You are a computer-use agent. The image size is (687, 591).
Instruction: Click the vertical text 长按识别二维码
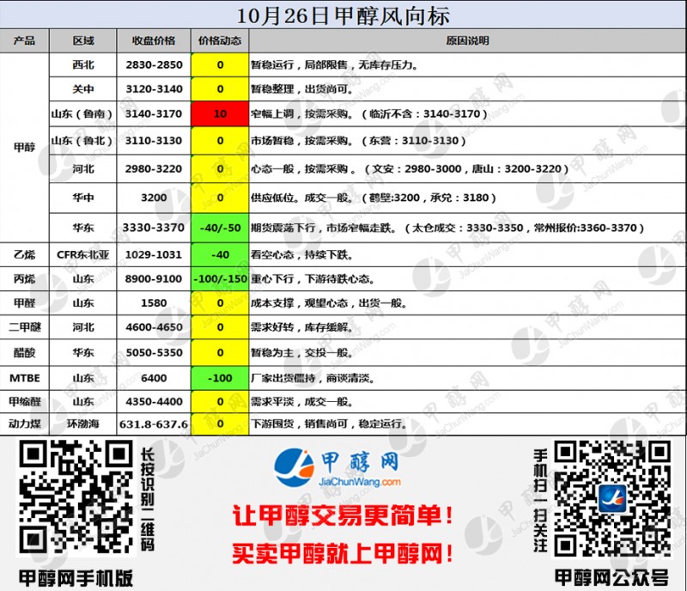(x=147, y=499)
